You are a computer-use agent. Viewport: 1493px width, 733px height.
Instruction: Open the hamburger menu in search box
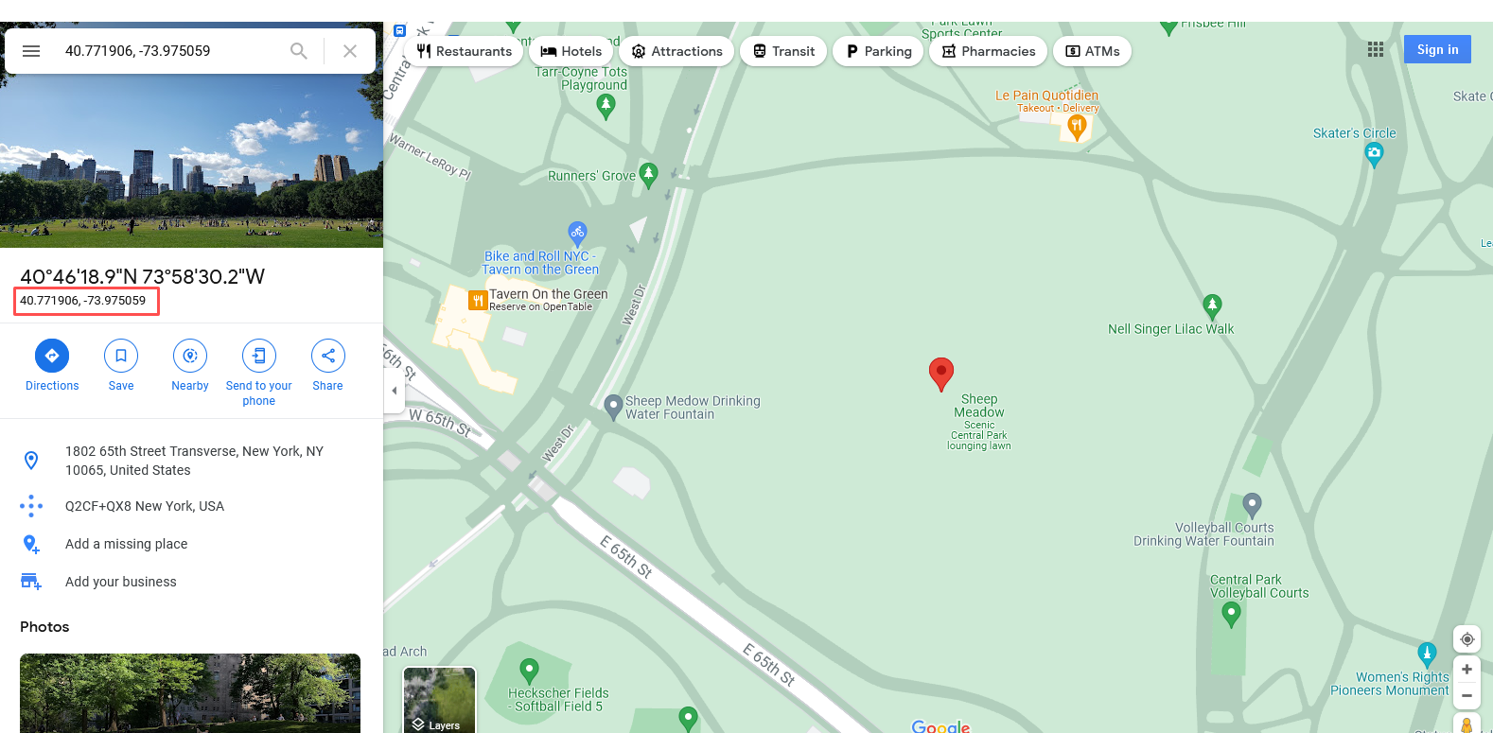pyautogui.click(x=31, y=51)
